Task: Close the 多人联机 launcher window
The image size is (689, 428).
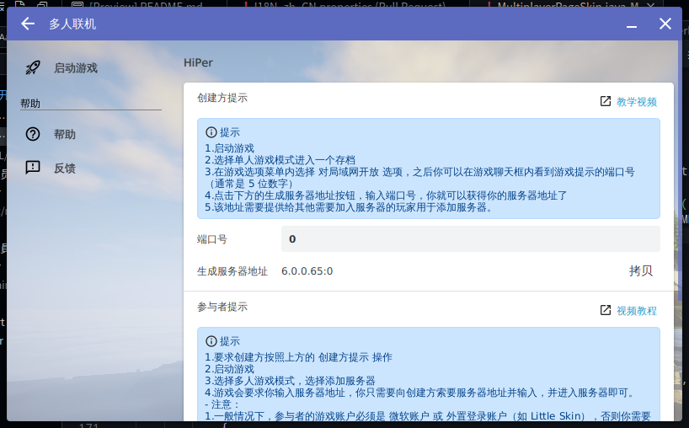Action: coord(665,24)
